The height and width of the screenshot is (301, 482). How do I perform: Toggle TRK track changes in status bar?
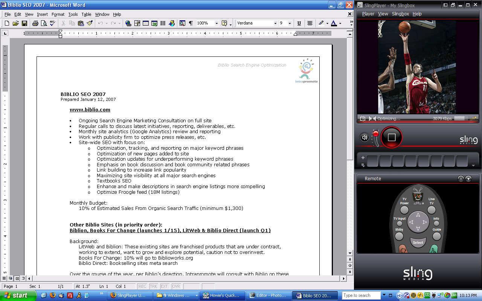click(x=153, y=287)
